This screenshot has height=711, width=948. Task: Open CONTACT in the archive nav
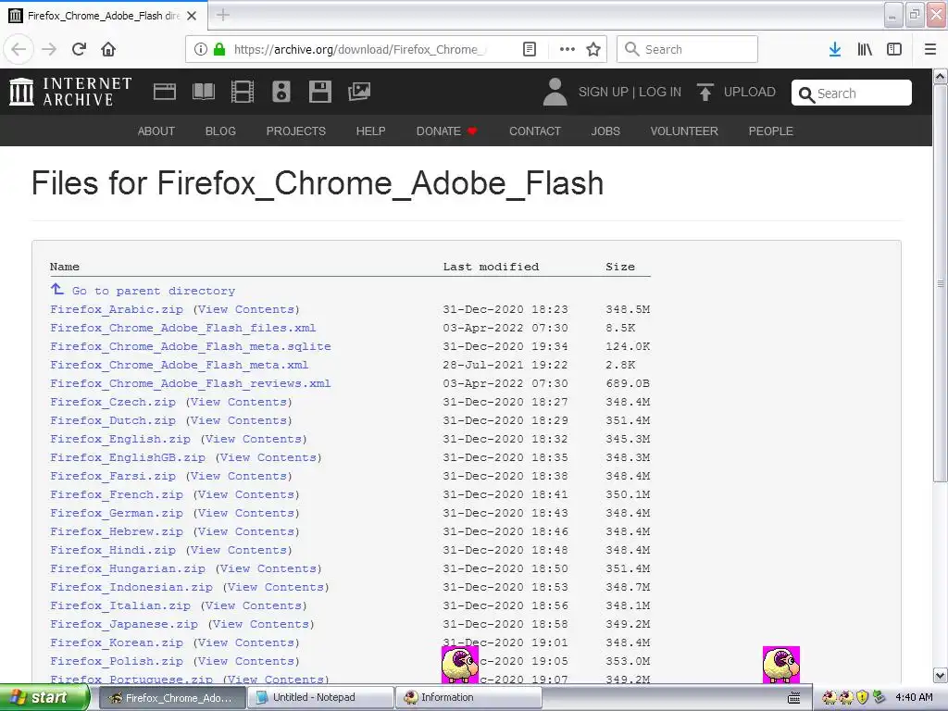point(535,131)
